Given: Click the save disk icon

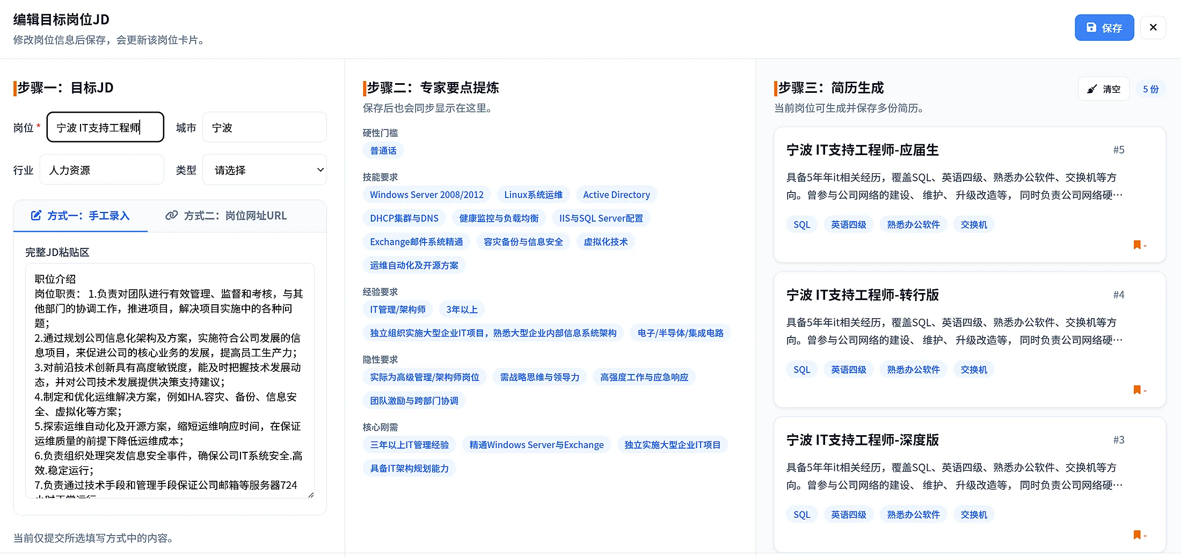Looking at the screenshot, I should 1091,27.
